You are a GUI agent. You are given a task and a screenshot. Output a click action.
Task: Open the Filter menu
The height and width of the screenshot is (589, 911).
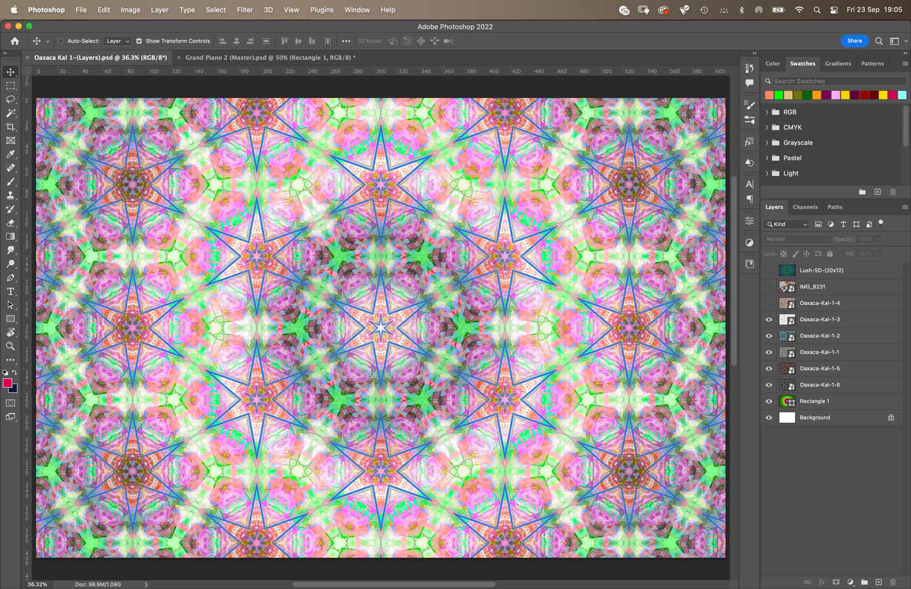(245, 9)
